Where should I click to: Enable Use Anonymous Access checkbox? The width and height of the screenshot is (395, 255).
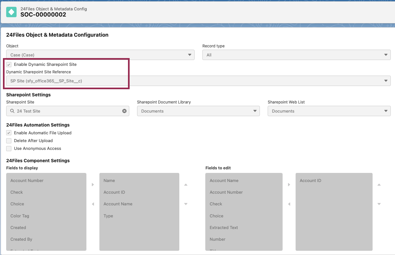(9, 149)
